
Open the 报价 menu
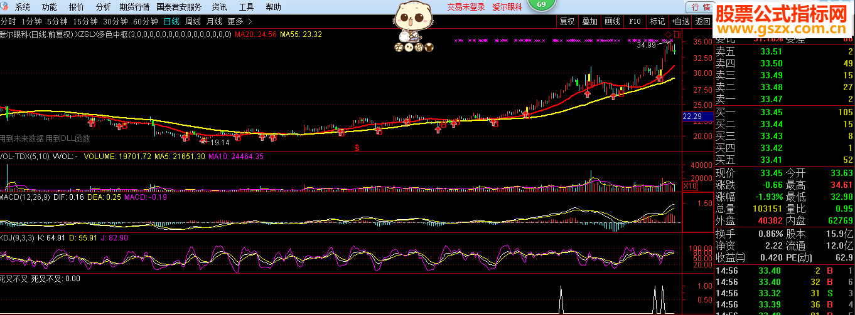(x=77, y=7)
